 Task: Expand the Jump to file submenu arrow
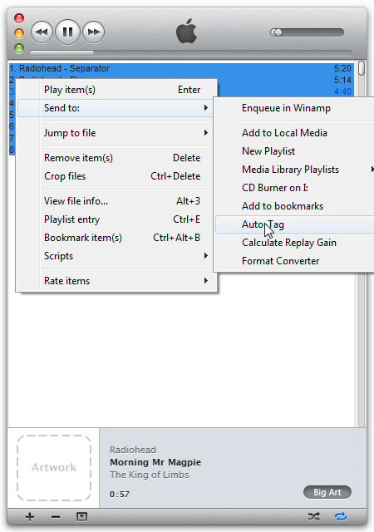coord(205,133)
